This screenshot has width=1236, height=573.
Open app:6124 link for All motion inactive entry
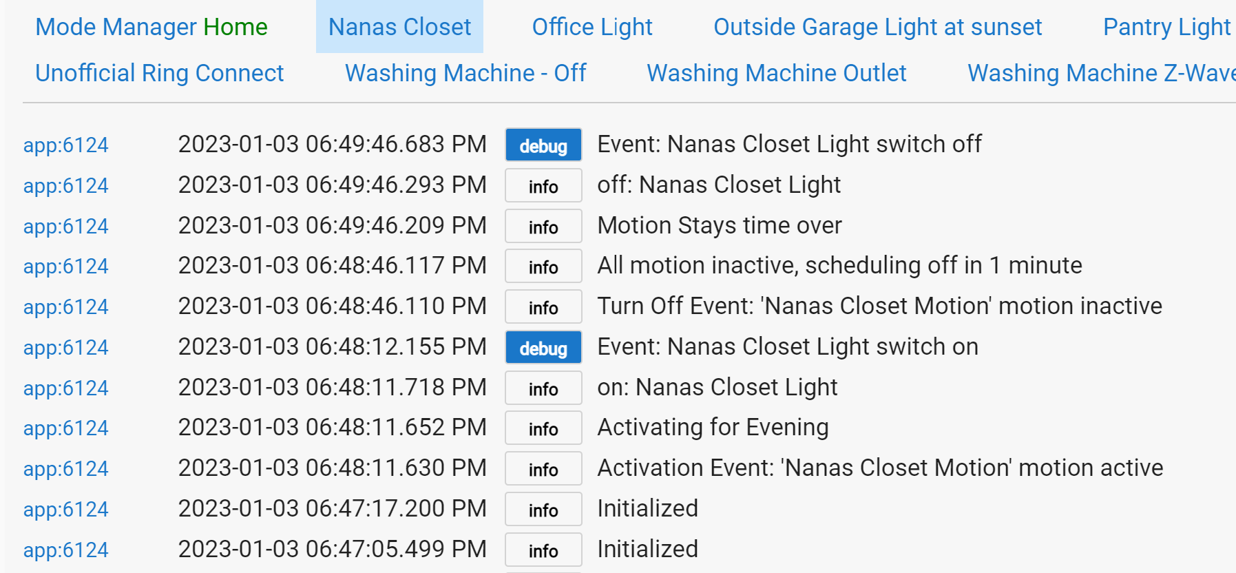(65, 267)
